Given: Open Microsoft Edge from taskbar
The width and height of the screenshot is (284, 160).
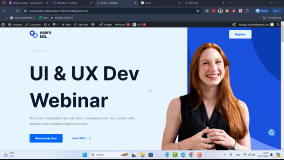Looking at the screenshot, I should click(x=183, y=155).
